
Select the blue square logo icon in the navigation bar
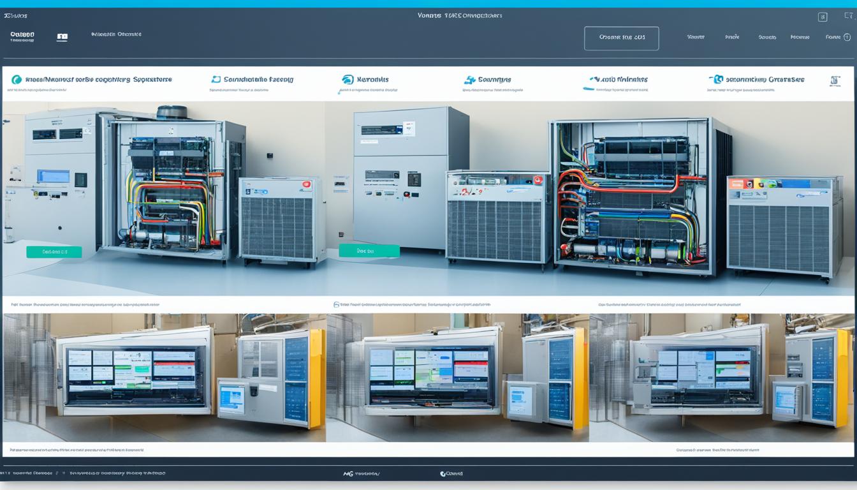pyautogui.click(x=62, y=36)
